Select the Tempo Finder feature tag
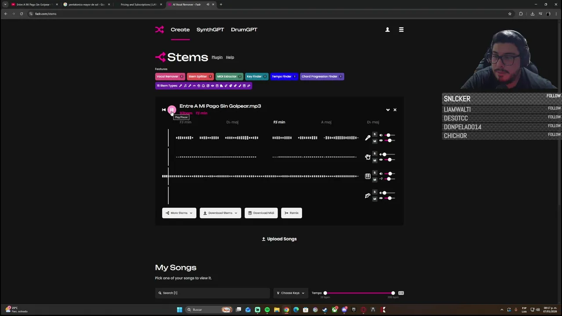The image size is (562, 316). pos(284,76)
